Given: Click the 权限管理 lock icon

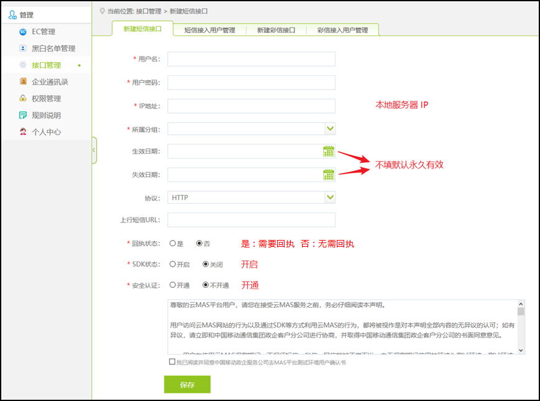Looking at the screenshot, I should [23, 98].
